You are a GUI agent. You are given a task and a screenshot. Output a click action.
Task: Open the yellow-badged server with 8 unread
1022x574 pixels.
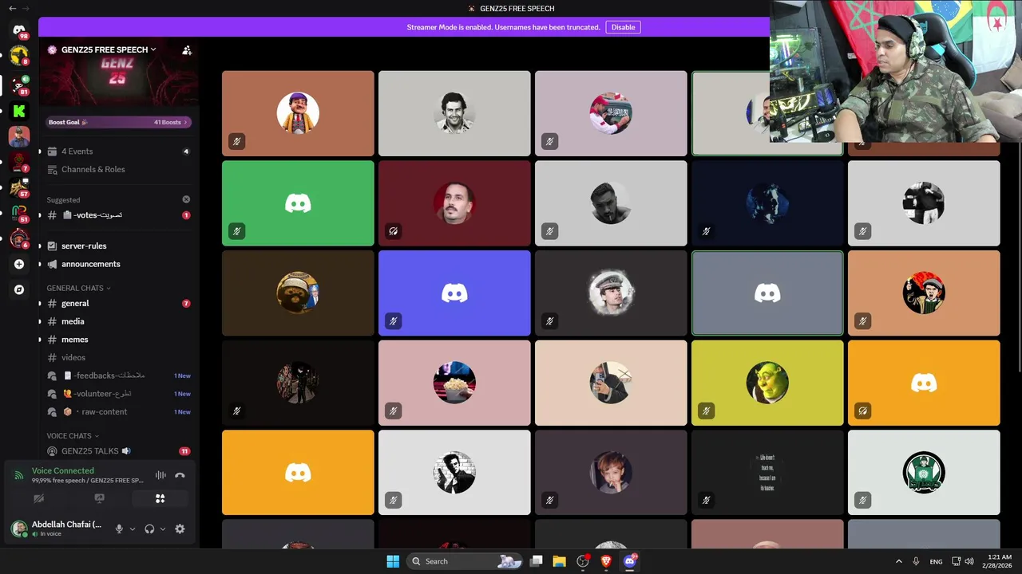[19, 56]
